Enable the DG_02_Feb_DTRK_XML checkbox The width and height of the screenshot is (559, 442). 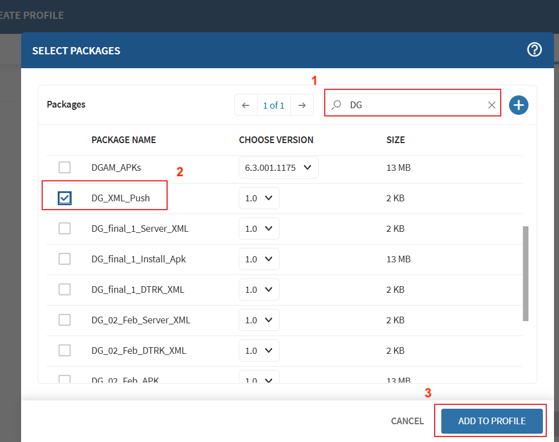[x=65, y=350]
